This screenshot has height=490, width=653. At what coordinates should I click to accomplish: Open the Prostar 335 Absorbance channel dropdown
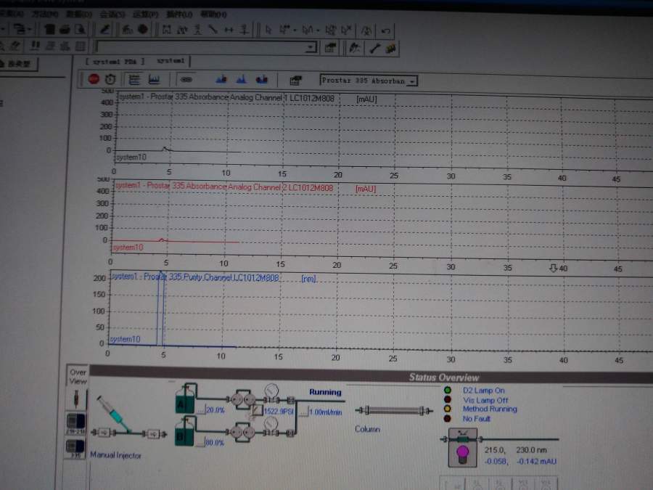[x=411, y=81]
